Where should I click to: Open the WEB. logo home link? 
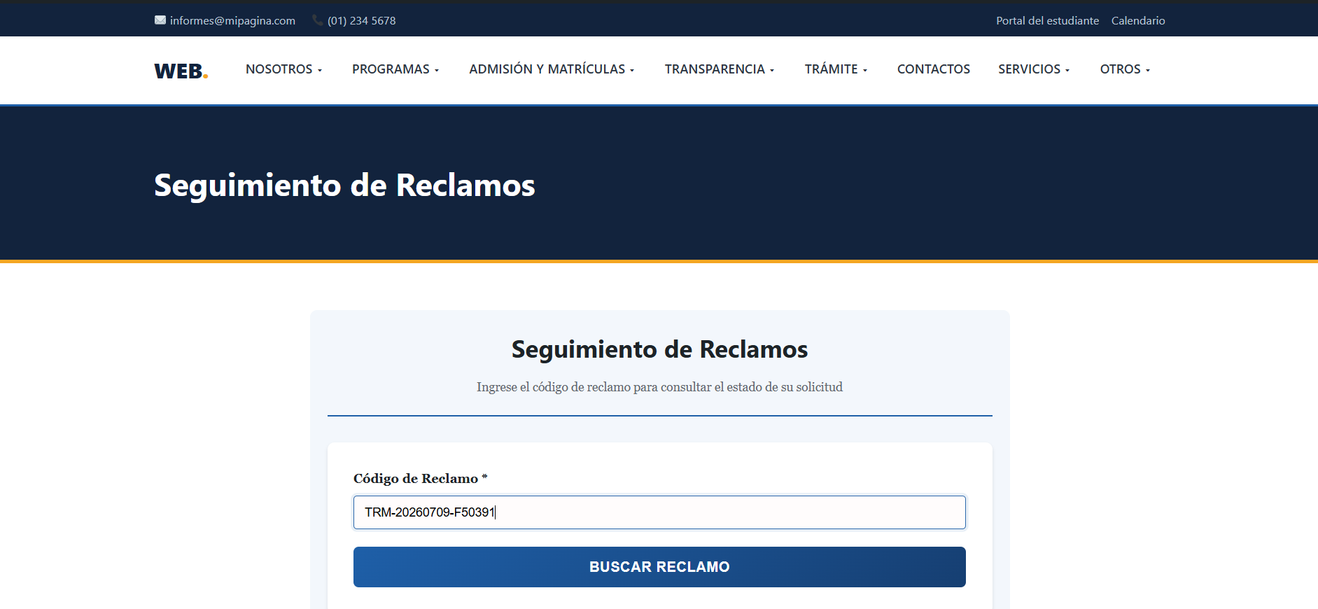click(x=181, y=71)
